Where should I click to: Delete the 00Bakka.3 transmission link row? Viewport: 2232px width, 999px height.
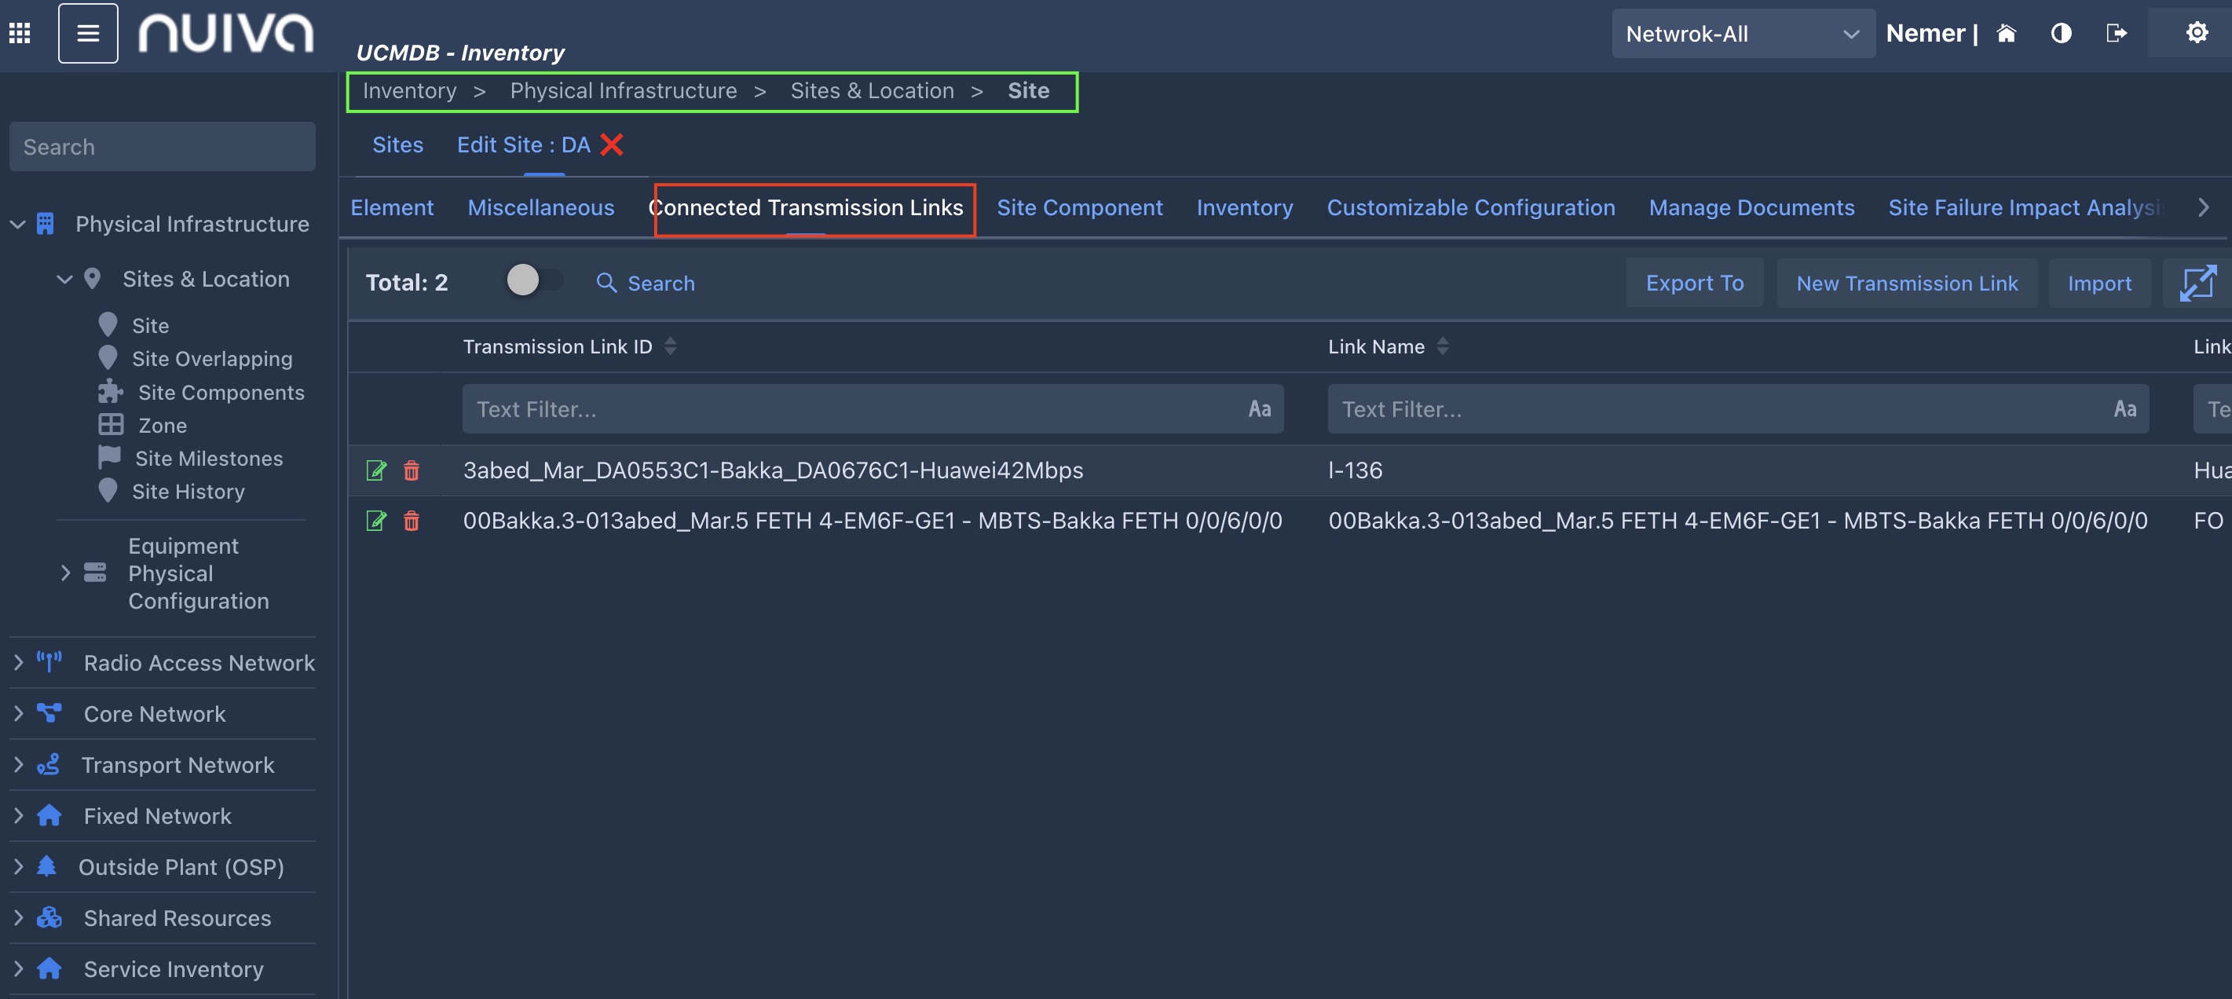pos(412,521)
